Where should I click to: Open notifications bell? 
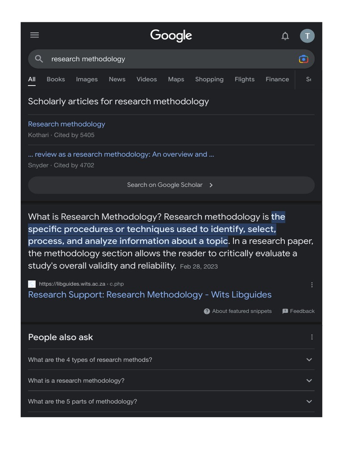(x=285, y=36)
